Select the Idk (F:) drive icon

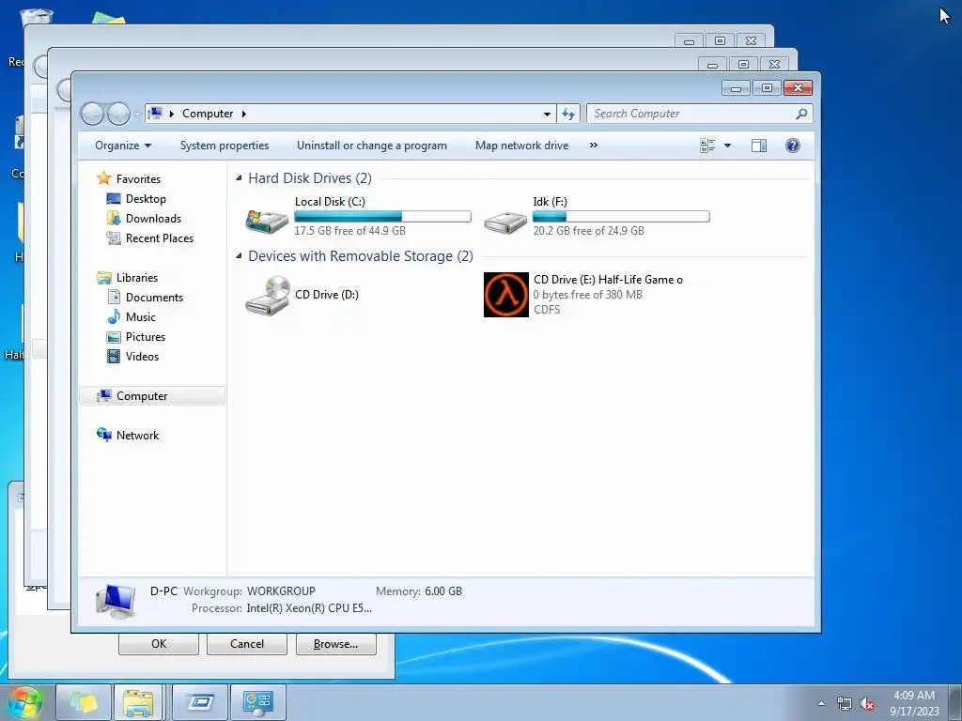[x=504, y=222]
